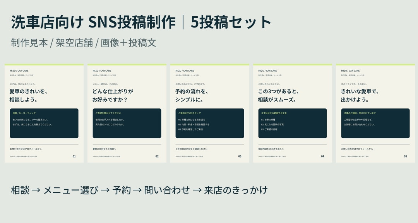Screen dimensions: 418x223
Task: Select step '02 内容・料金・日程を確認する'
Action: pos(194,125)
